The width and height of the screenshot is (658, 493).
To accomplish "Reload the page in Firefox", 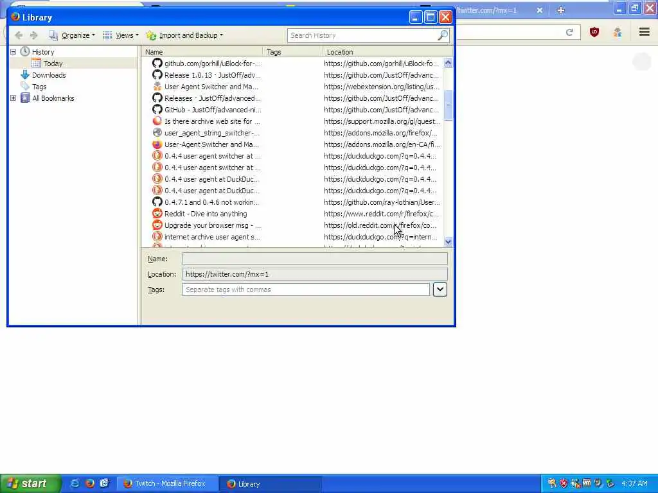I will coord(569,32).
